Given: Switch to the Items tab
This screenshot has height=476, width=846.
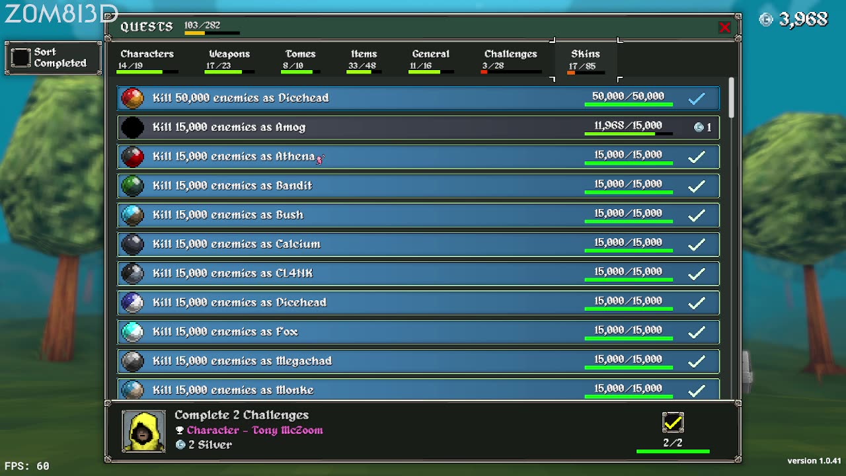Looking at the screenshot, I should pyautogui.click(x=364, y=59).
